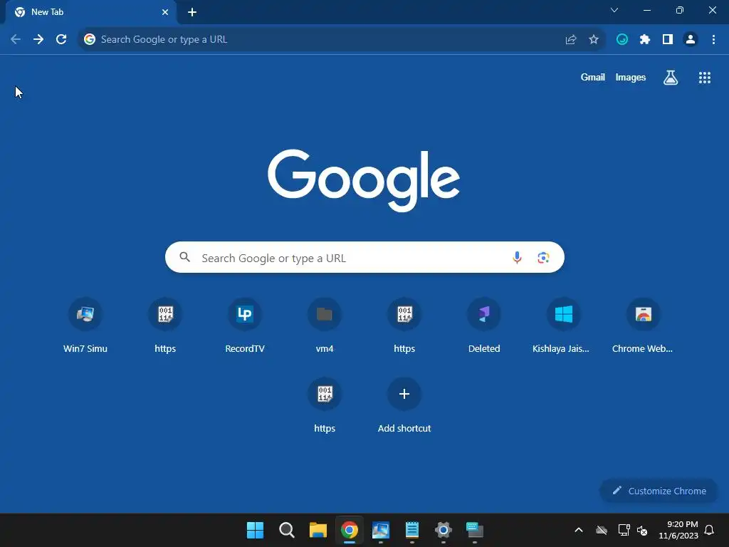Viewport: 729px width, 547px height.
Task: Open the Images link
Action: (x=631, y=77)
